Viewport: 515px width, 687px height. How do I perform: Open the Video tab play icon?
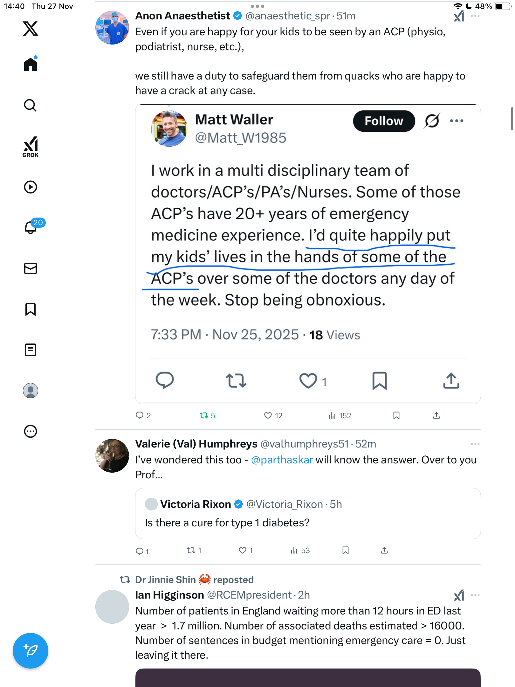31,187
